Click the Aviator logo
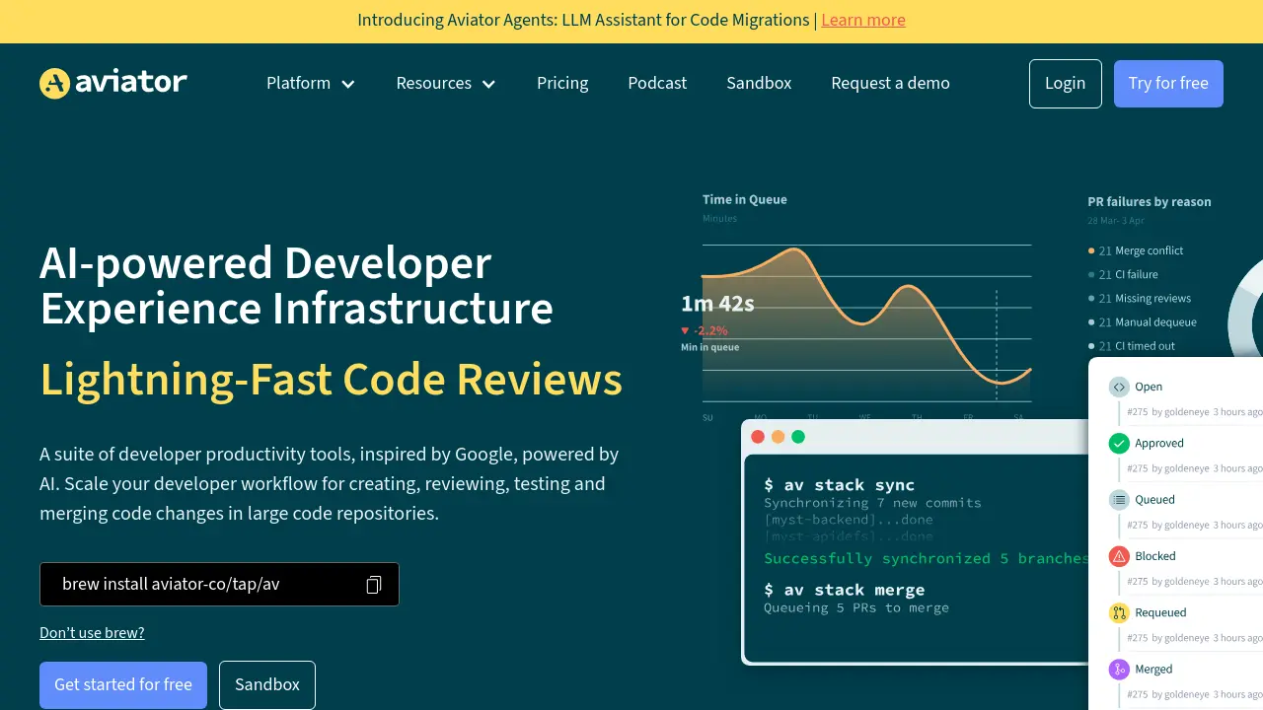Screen dimensions: 1263x710 pos(113,83)
